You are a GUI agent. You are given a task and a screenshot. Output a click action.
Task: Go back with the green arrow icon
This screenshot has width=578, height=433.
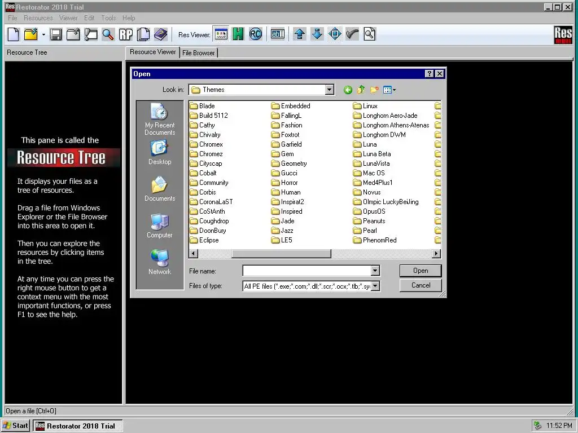pos(348,90)
